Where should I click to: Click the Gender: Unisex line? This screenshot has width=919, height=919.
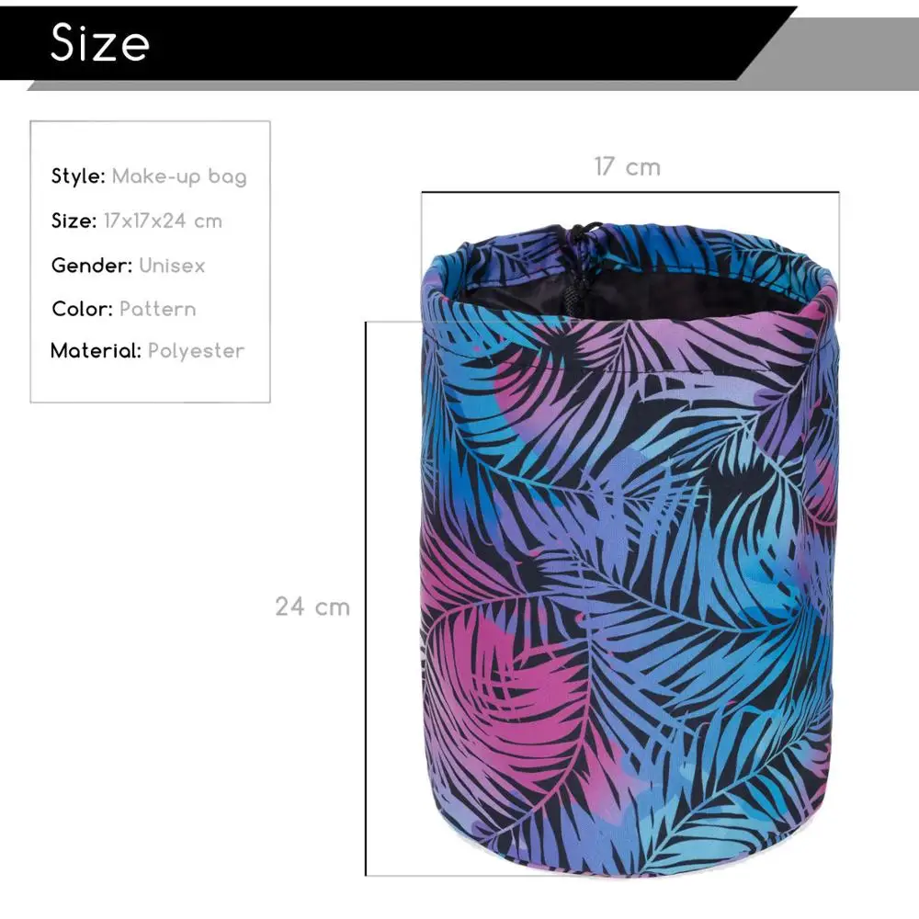coord(129,266)
